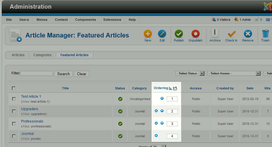Expand the Select Access dropdown

click(234, 73)
